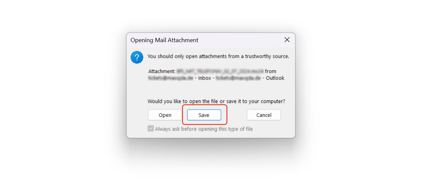This screenshot has width=431, height=179.
Task: Click the word 'from' after the attachment name
Action: [271, 71]
